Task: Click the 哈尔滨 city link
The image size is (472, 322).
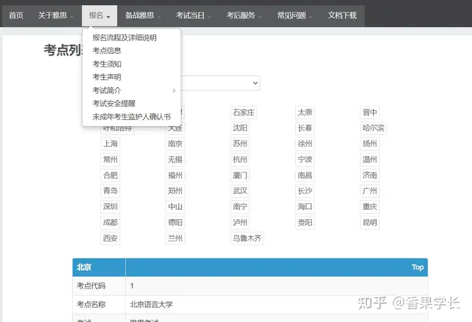Action: pos(373,128)
